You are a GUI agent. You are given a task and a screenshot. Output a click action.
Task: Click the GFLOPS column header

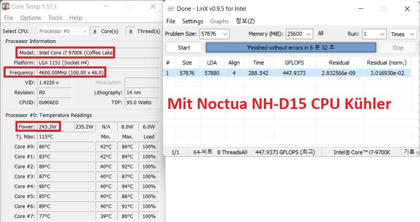(x=294, y=63)
